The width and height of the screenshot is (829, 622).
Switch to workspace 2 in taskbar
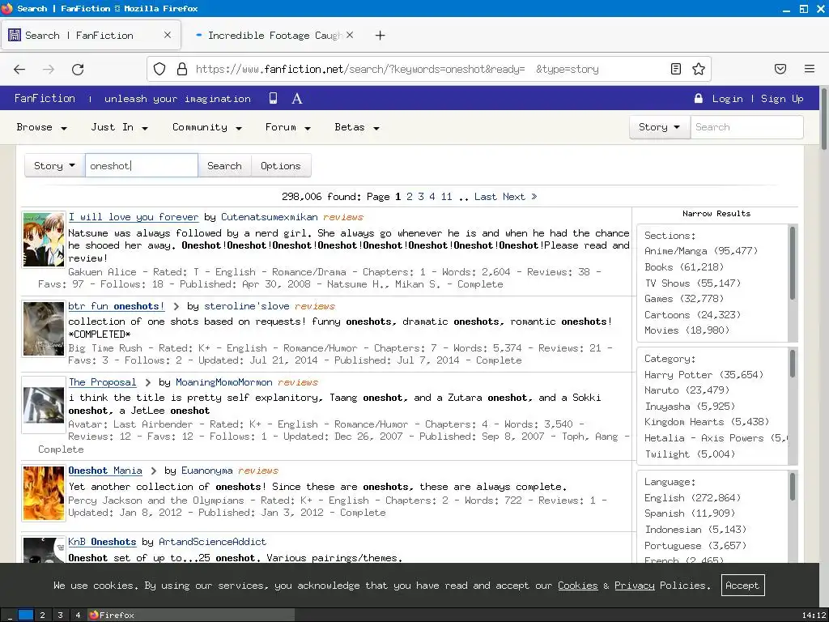click(x=42, y=616)
